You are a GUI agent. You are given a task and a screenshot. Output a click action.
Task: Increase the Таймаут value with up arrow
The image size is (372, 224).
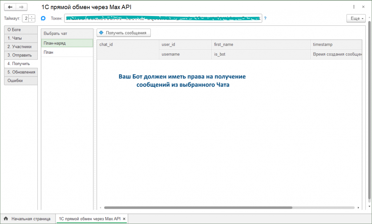pos(32,17)
